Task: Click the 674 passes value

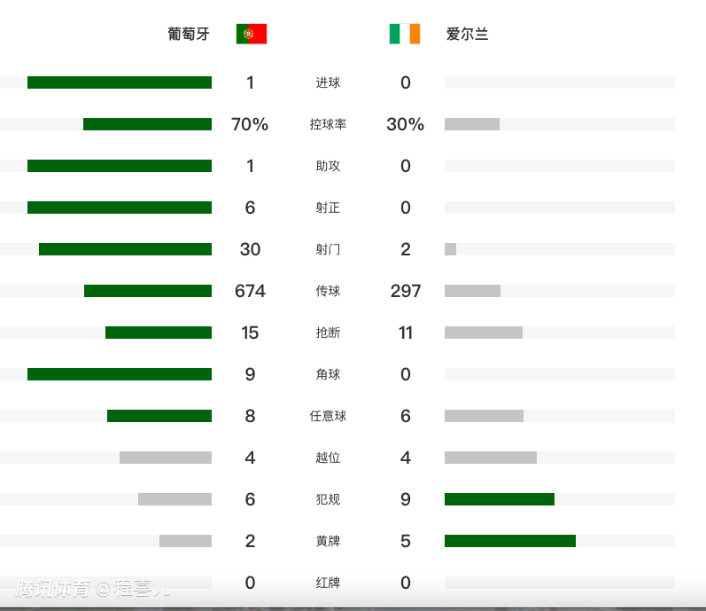Action: point(250,291)
